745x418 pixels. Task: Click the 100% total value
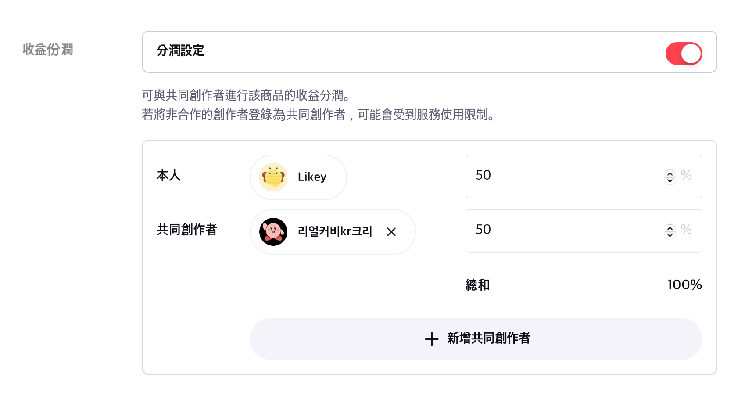(x=684, y=285)
